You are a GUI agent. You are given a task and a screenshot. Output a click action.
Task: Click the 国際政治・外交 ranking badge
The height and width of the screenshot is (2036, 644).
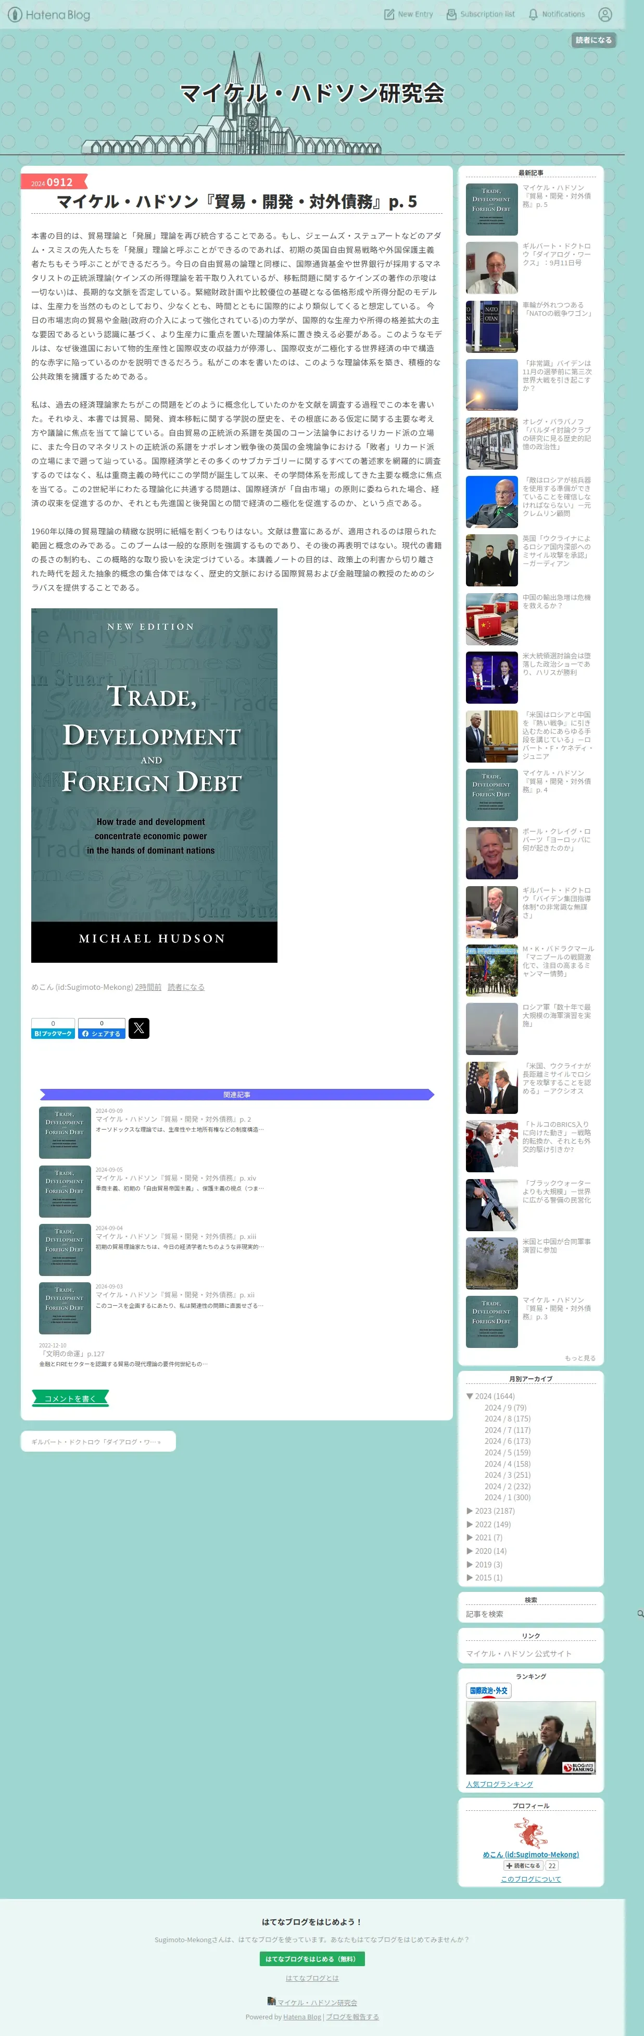(488, 1690)
